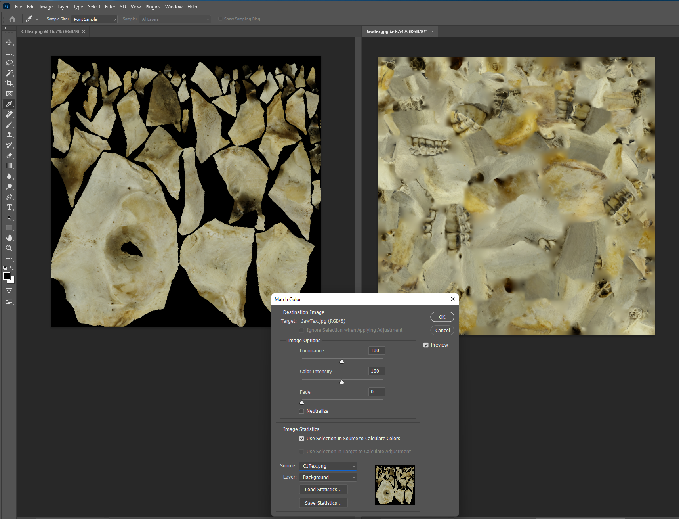Select the Move tool
The width and height of the screenshot is (679, 519).
[9, 42]
